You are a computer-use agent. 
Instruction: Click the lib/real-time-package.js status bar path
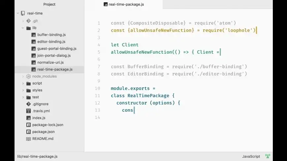point(37,156)
